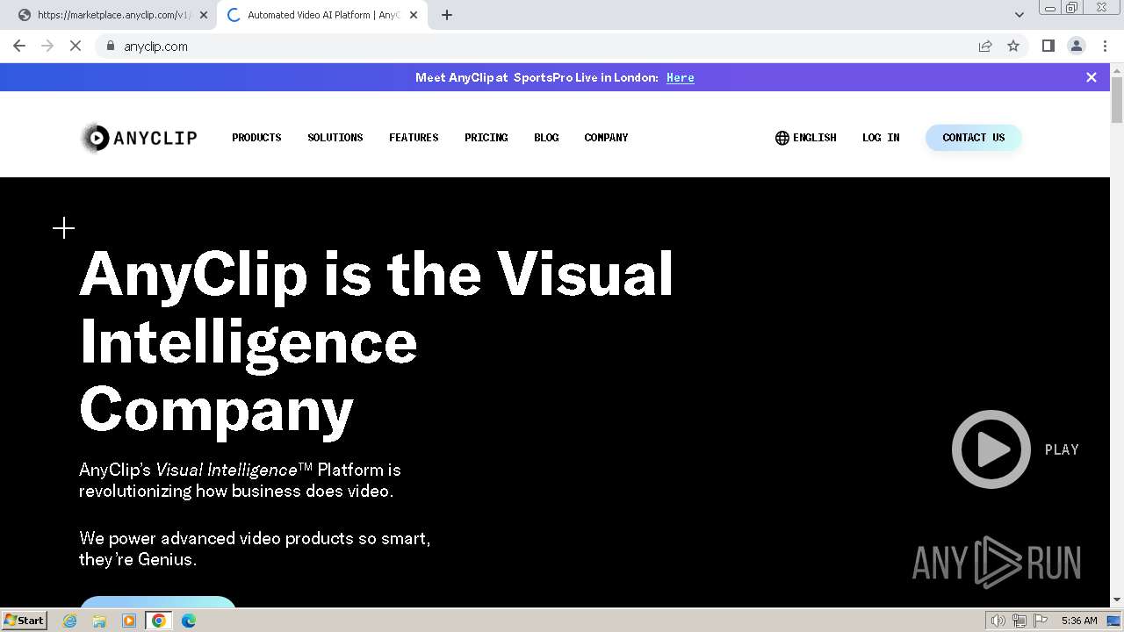Open the Features menu
1124x632 pixels.
[414, 138]
